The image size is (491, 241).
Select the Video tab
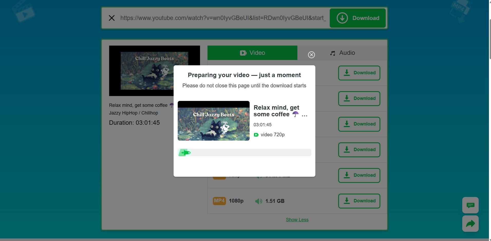click(x=252, y=53)
